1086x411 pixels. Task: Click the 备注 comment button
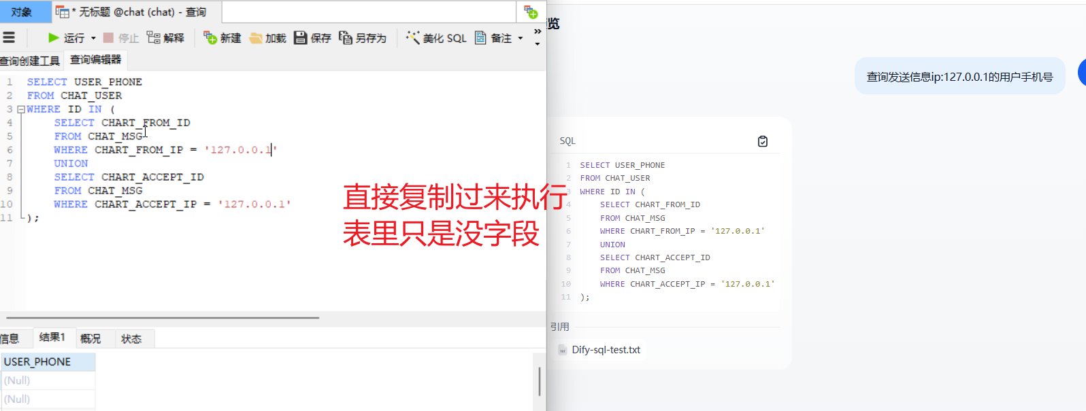click(493, 38)
